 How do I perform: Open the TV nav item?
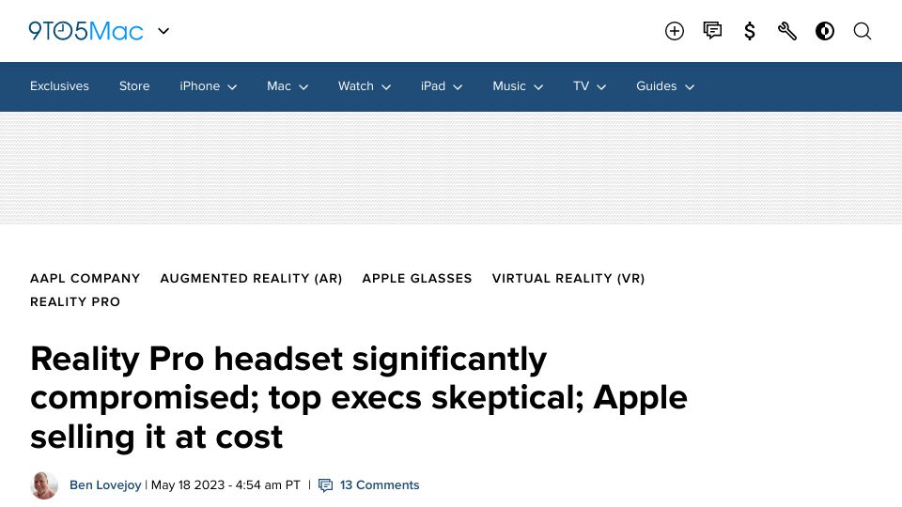581,86
